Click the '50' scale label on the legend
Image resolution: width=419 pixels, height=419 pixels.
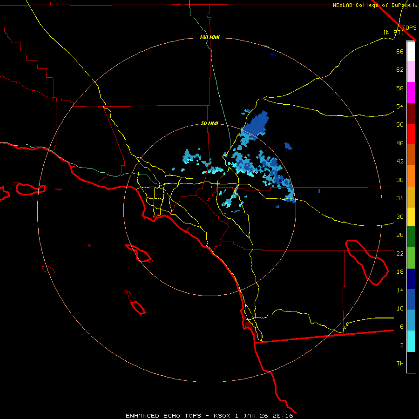click(x=400, y=125)
